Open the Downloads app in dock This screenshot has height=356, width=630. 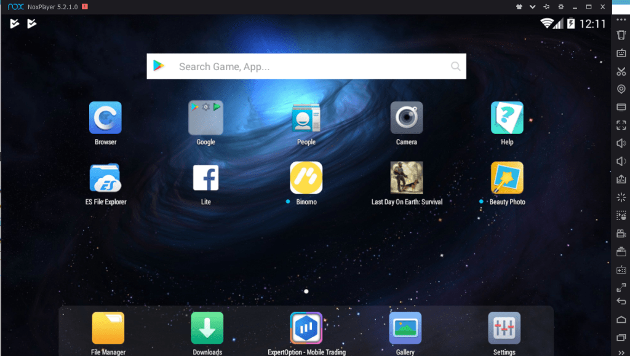tap(207, 328)
